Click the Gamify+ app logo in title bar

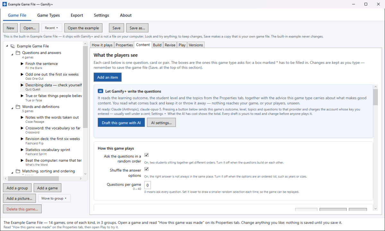tap(4, 4)
